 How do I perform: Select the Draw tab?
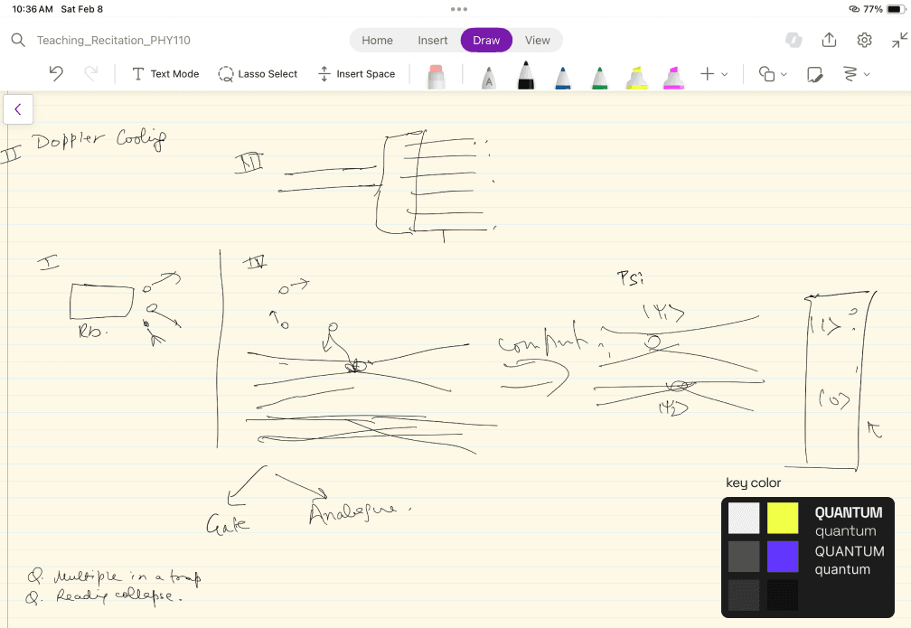click(486, 40)
